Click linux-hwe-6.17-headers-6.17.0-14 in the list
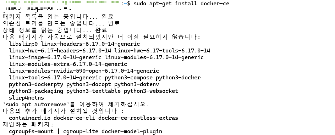The height and width of the screenshot is (135, 335). click(60, 51)
